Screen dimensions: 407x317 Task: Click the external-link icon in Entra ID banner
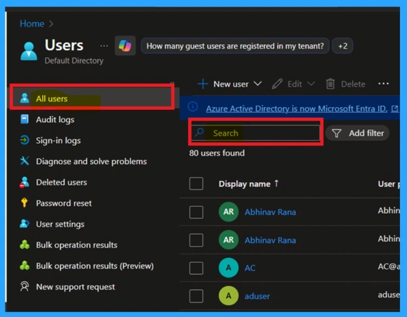click(x=395, y=108)
